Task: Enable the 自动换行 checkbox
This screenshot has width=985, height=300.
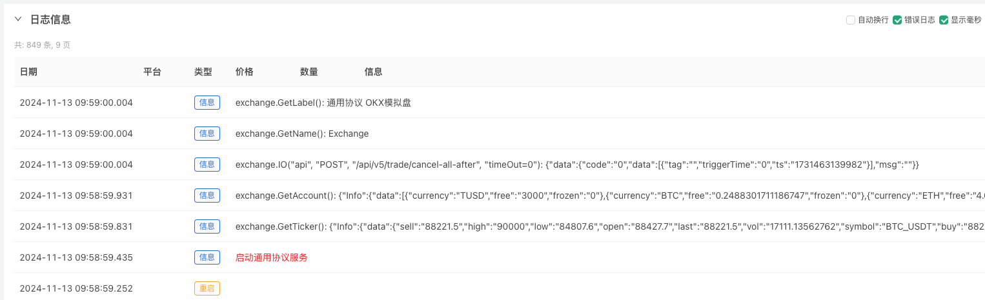Action: tap(851, 20)
